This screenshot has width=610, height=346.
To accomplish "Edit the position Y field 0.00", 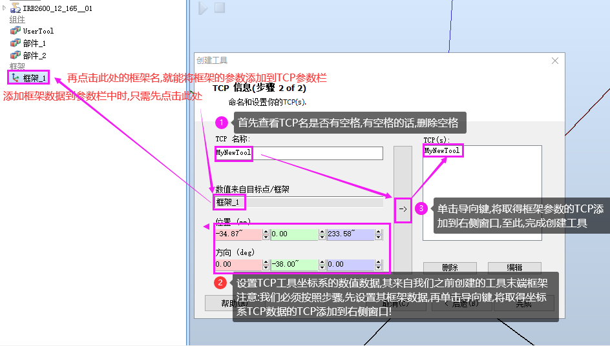I will click(x=295, y=234).
